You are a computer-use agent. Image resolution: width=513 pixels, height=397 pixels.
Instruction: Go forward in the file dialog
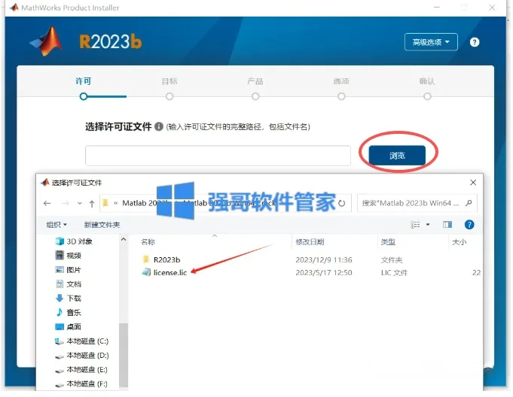[x=66, y=204]
